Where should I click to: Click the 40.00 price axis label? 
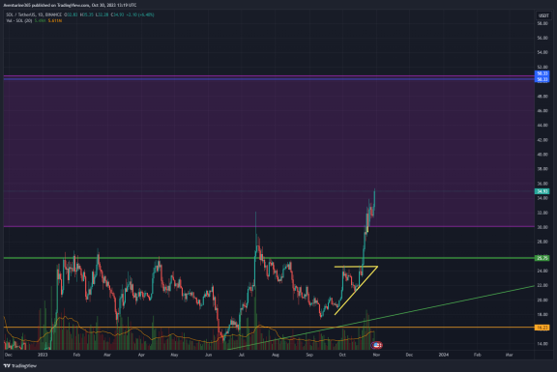click(x=542, y=155)
